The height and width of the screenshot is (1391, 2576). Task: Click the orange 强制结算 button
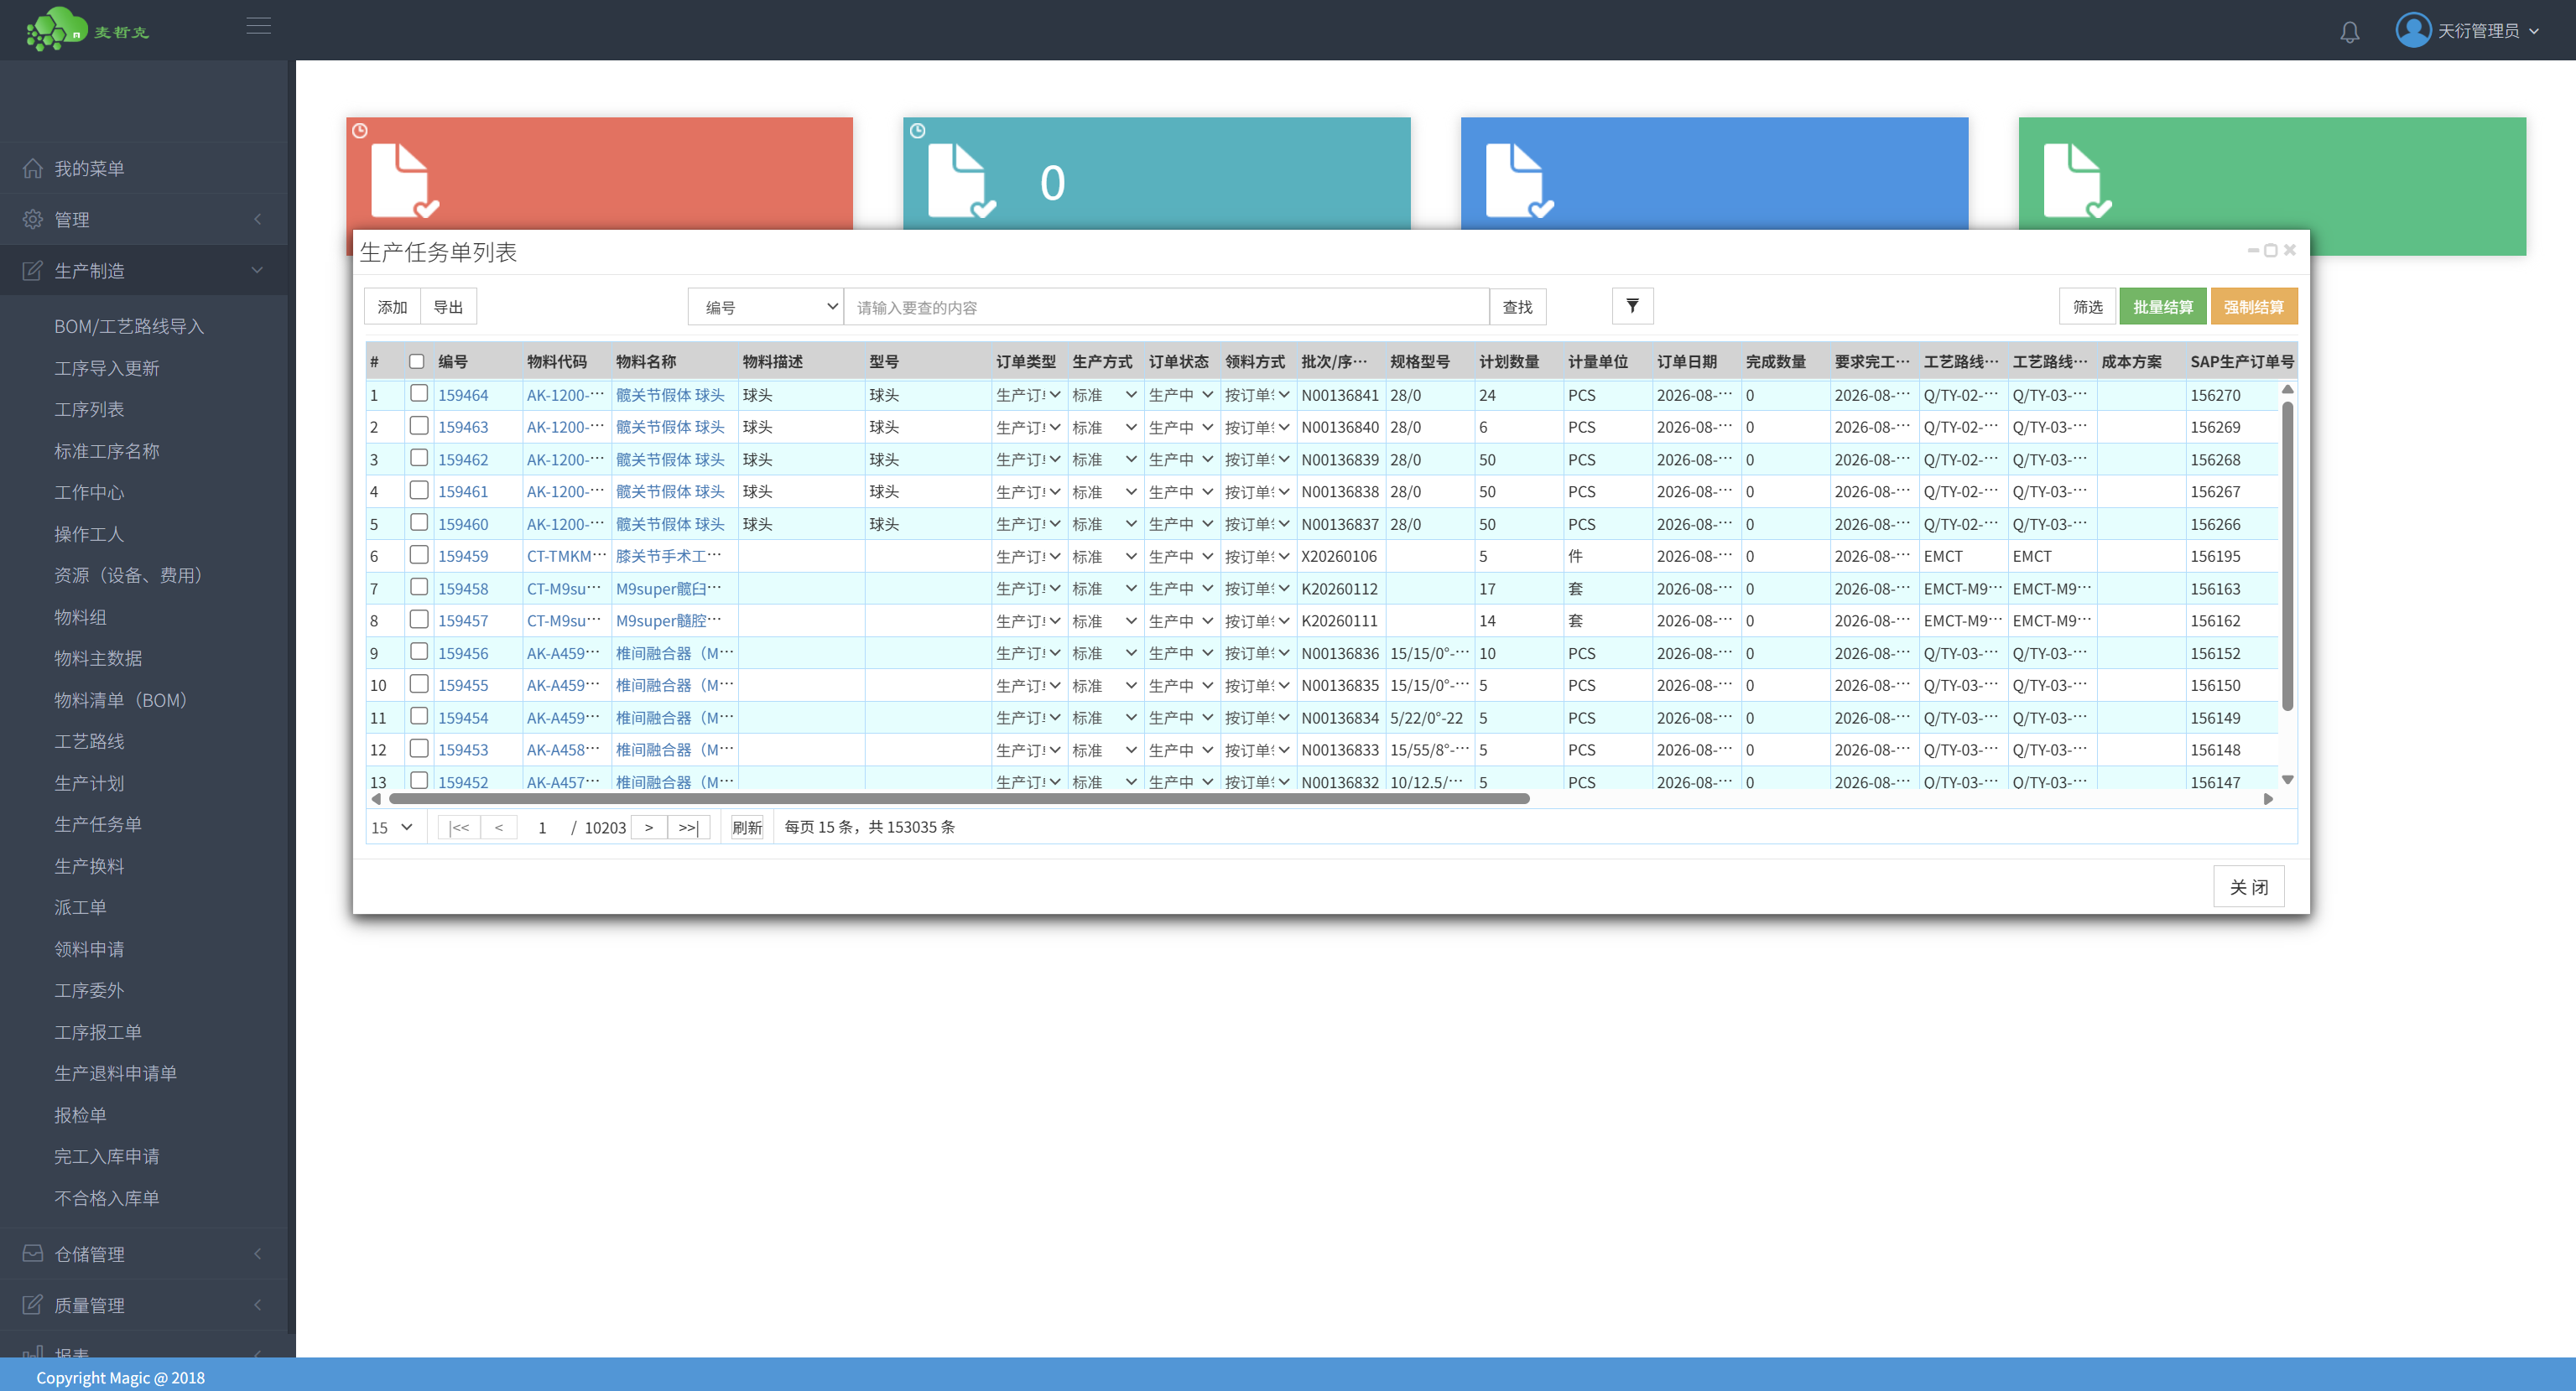[x=2253, y=307]
